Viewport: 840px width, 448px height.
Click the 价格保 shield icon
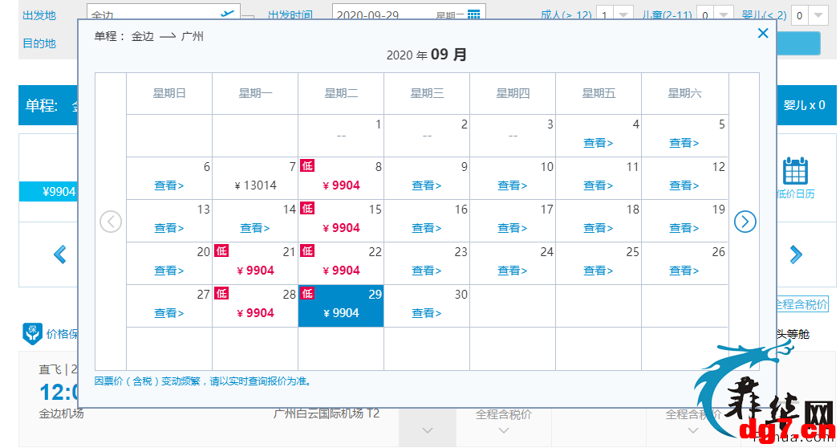(x=32, y=333)
